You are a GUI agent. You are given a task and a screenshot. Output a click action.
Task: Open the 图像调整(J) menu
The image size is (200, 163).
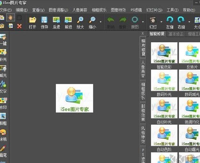(x=58, y=10)
